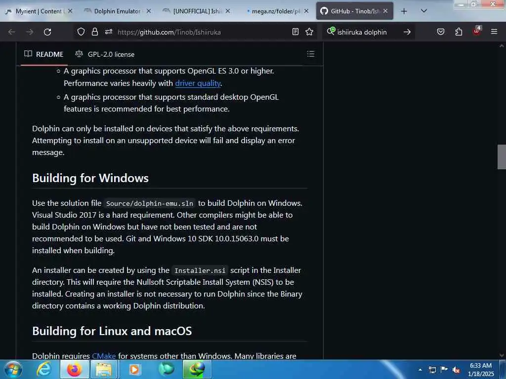The width and height of the screenshot is (506, 379).
Task: Open a new browser tab with plus
Action: point(404,11)
